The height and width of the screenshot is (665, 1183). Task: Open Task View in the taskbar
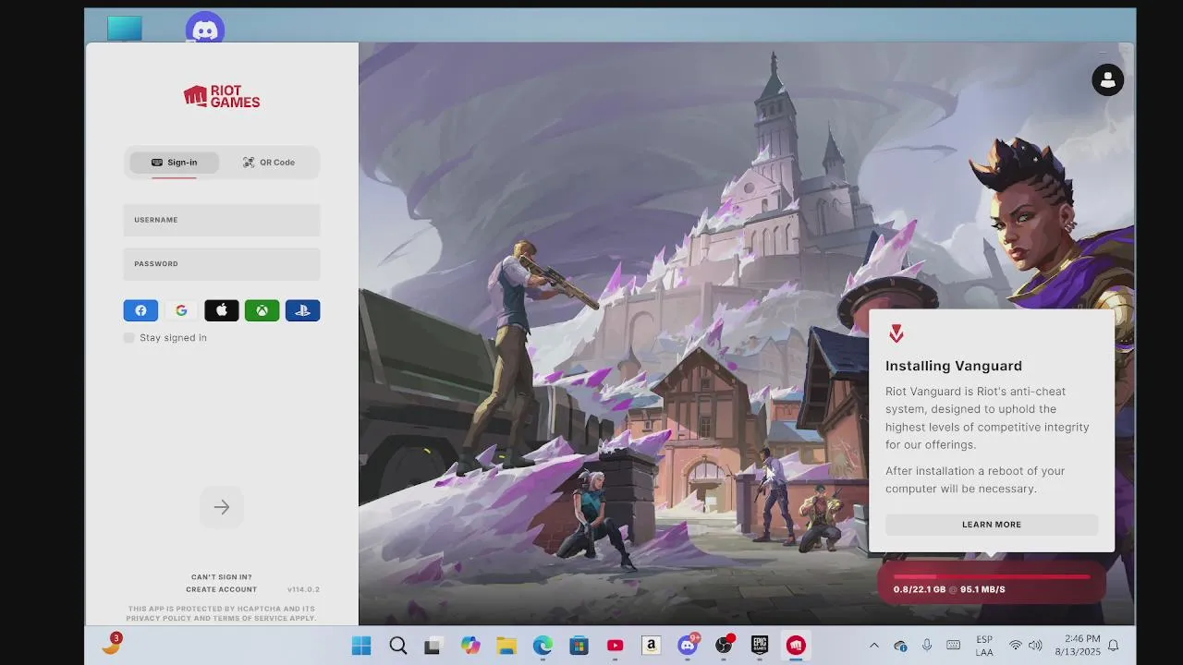433,646
